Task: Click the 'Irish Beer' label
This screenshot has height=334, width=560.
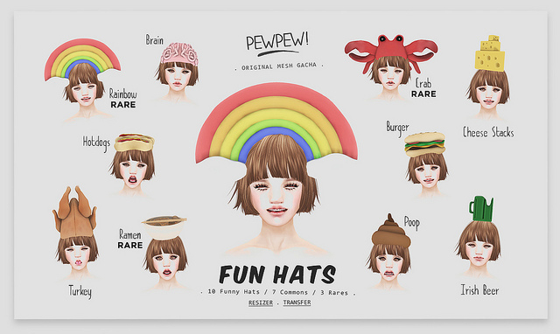Action: [x=479, y=290]
